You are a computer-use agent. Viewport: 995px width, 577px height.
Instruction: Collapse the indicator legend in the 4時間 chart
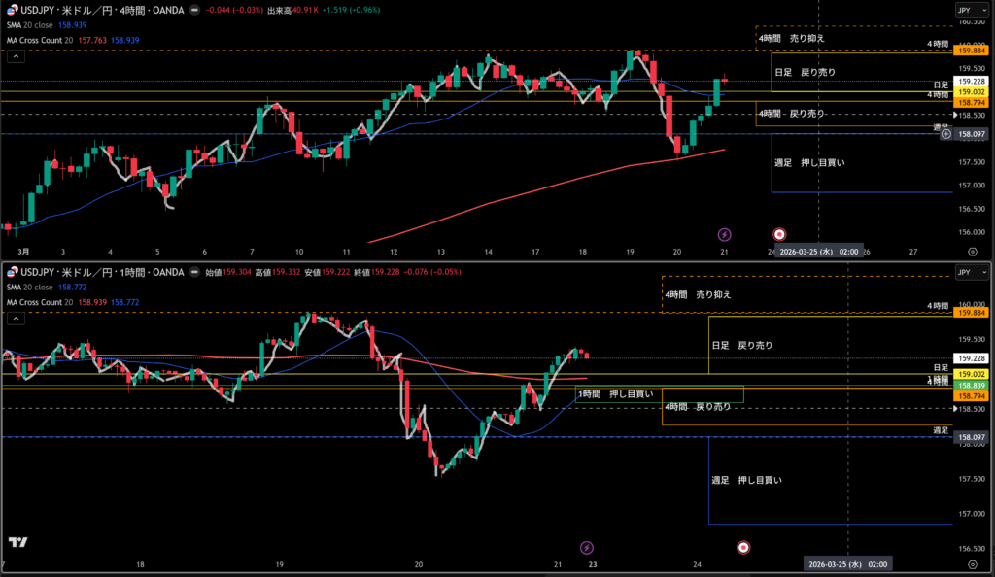click(x=15, y=56)
